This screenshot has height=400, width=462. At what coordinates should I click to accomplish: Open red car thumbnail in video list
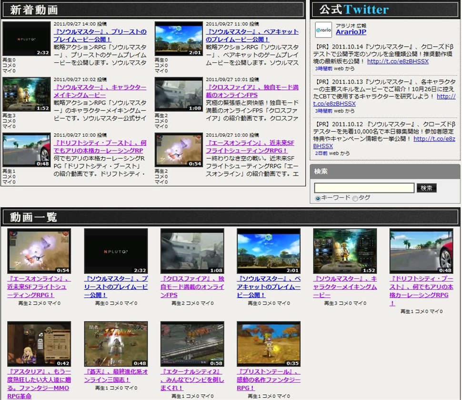click(x=421, y=251)
